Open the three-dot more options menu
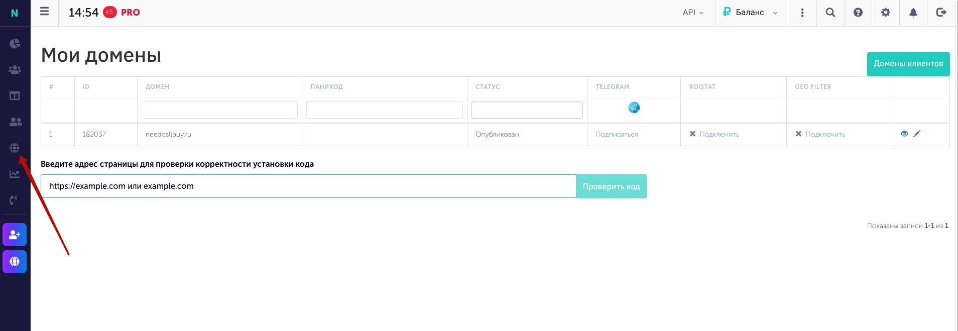The height and width of the screenshot is (331, 958). point(802,13)
